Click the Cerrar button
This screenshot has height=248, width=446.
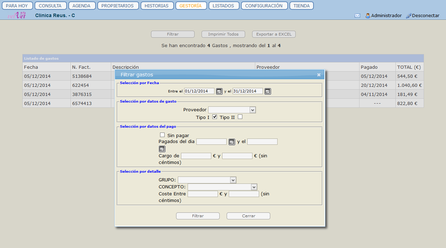248,216
